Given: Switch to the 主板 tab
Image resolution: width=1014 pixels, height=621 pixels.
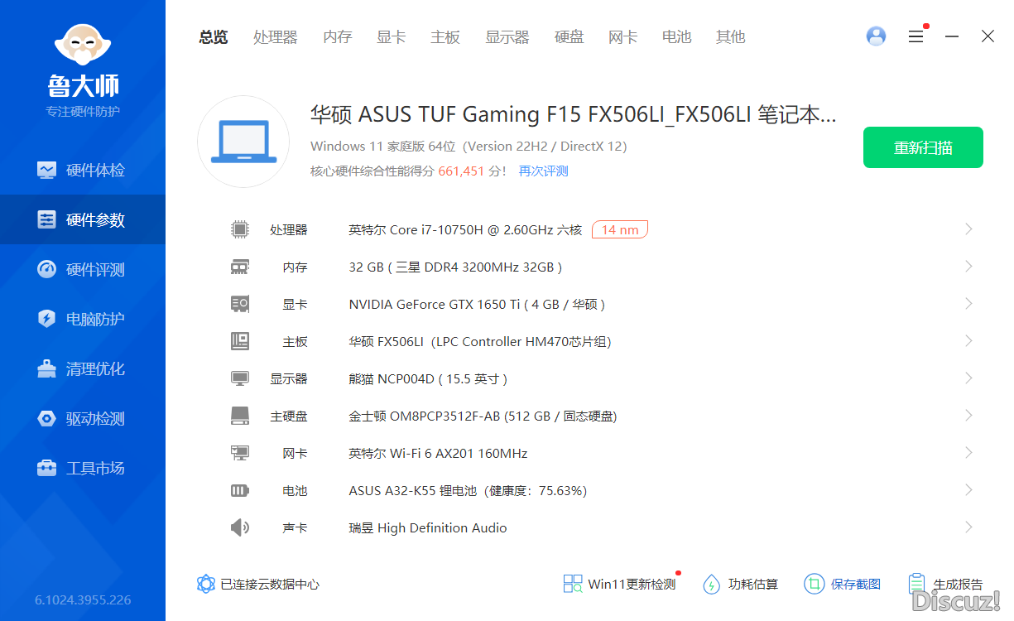Looking at the screenshot, I should 445,37.
